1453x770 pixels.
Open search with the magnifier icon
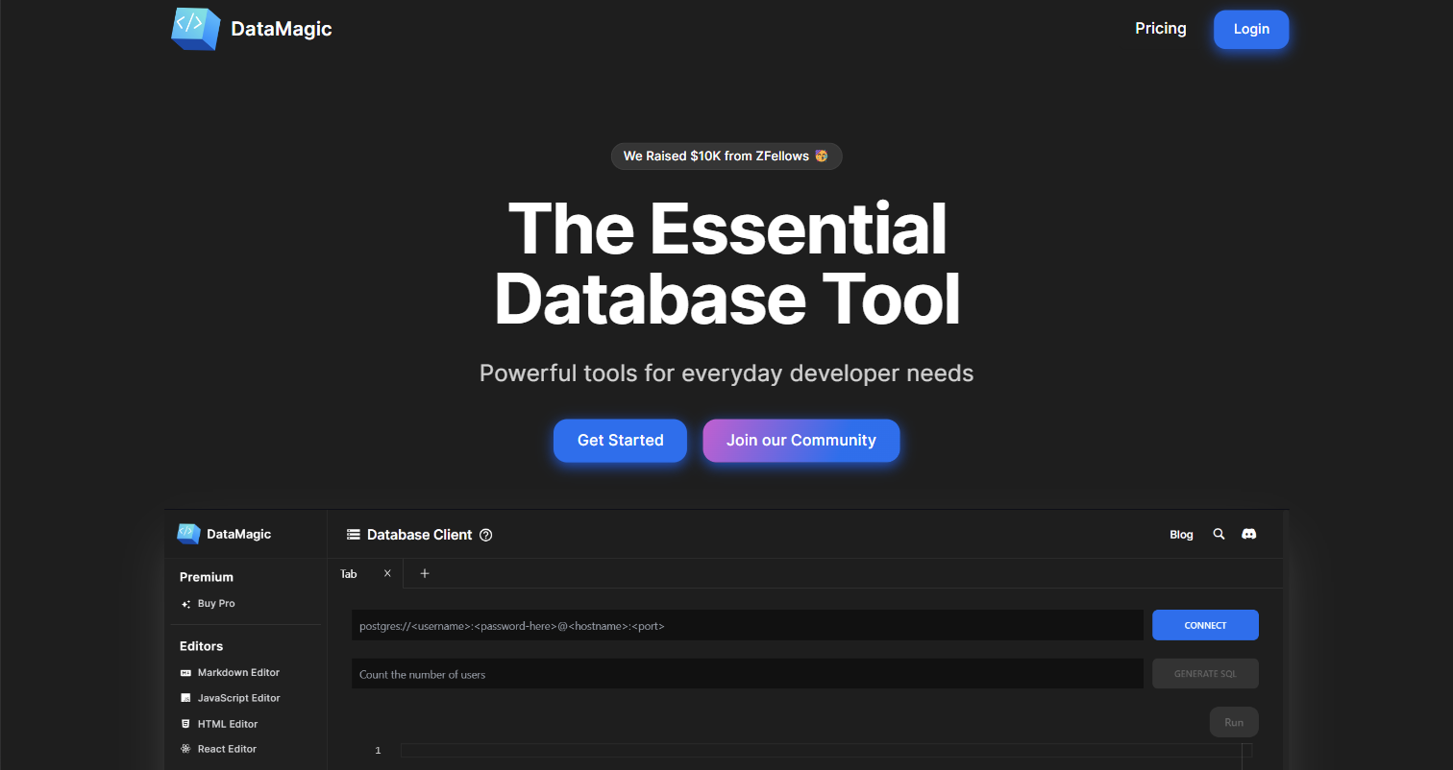[x=1219, y=534]
